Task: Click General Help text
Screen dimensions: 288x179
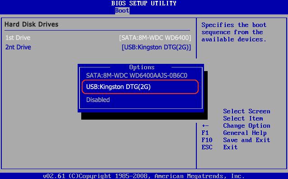Action: click(x=245, y=133)
